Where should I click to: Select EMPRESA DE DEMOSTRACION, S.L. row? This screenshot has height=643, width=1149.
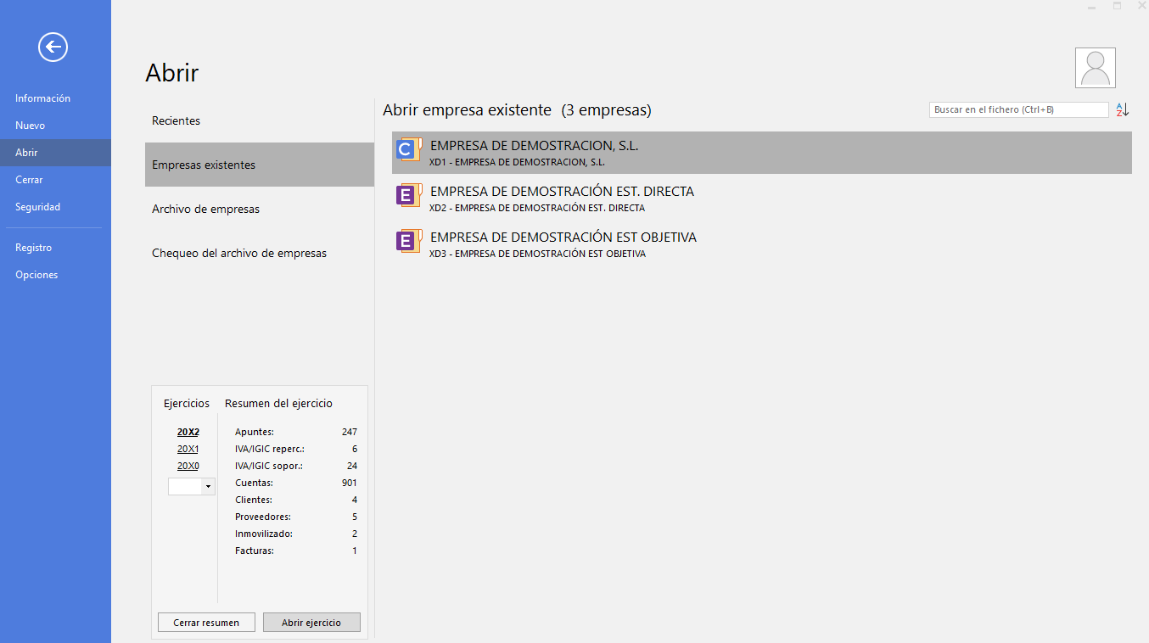click(762, 153)
